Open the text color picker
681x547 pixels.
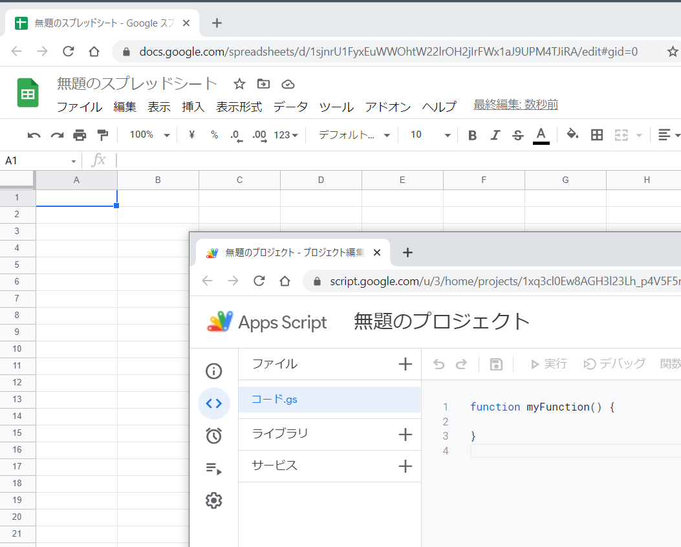click(x=541, y=135)
